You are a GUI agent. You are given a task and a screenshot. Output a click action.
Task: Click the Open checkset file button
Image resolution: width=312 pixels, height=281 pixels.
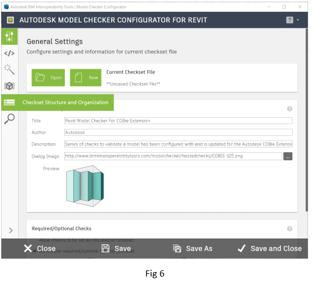pyautogui.click(x=48, y=77)
